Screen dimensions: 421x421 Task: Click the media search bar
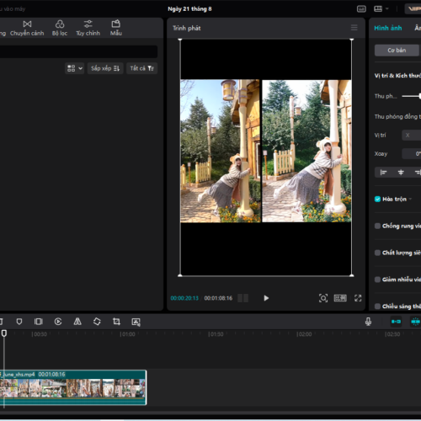coord(78,51)
